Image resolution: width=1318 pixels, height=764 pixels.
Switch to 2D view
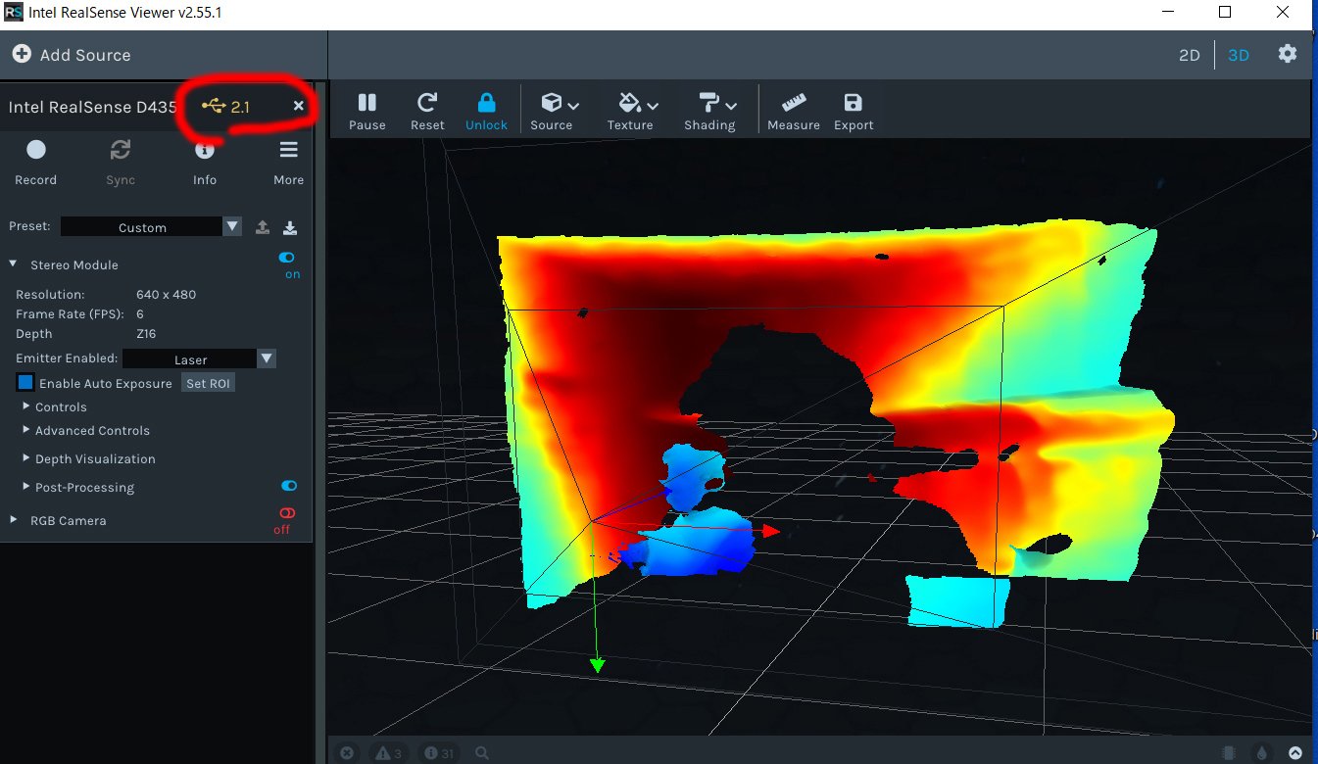1189,55
